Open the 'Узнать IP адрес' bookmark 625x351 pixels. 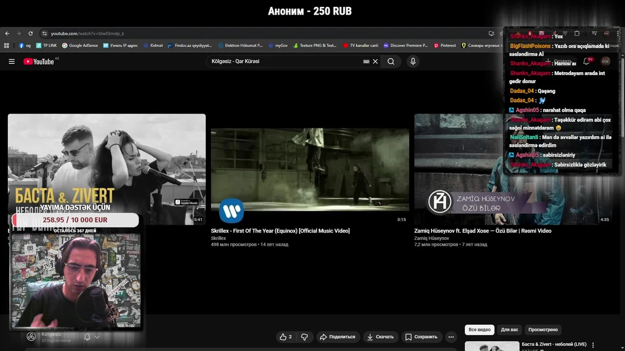pos(121,45)
